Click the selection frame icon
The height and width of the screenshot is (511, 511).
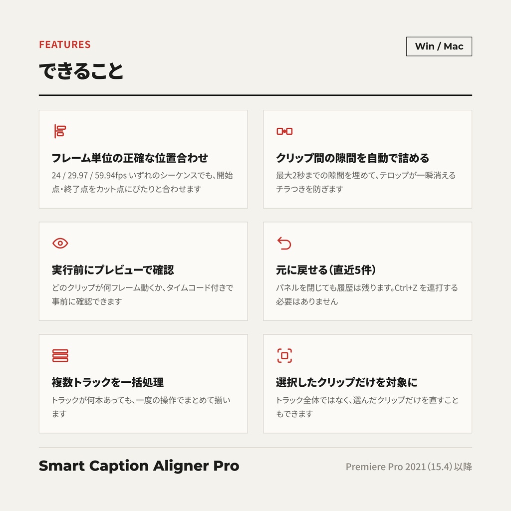[x=284, y=355]
